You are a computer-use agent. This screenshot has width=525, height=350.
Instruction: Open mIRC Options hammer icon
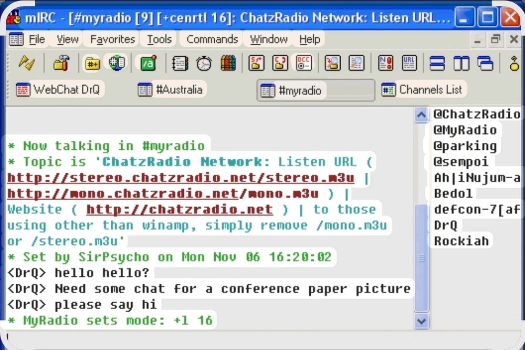(61, 63)
